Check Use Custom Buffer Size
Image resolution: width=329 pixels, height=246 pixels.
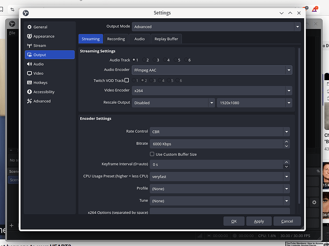[x=152, y=154]
